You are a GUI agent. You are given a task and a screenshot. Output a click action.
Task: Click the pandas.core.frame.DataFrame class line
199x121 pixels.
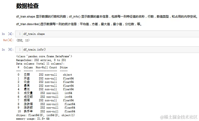pyautogui.click(x=44, y=56)
